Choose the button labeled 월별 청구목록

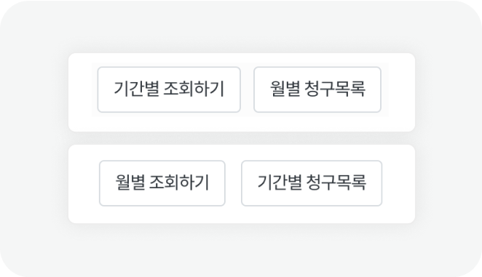point(317,89)
